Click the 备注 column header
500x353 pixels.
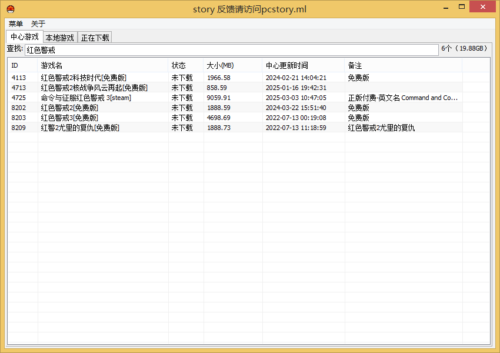tap(403, 65)
